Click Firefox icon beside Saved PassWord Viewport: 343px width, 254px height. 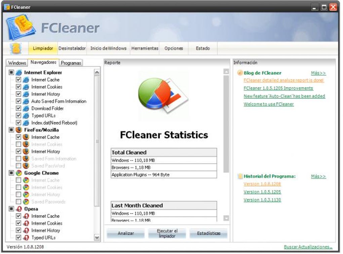[x=26, y=166]
